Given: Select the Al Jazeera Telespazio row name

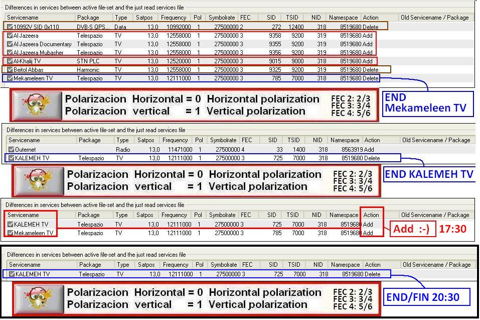Looking at the screenshot, I should (26, 36).
